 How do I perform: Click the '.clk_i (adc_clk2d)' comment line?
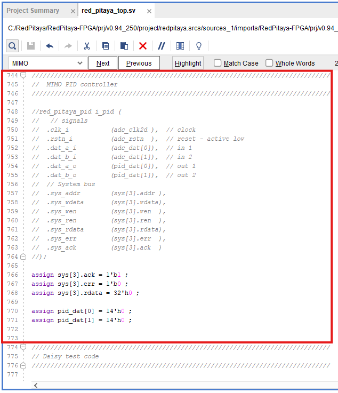tap(114, 130)
